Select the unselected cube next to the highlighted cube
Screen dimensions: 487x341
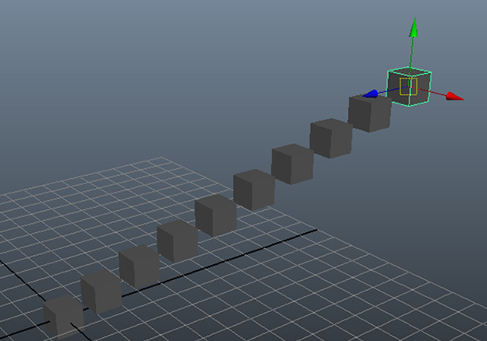(x=369, y=113)
